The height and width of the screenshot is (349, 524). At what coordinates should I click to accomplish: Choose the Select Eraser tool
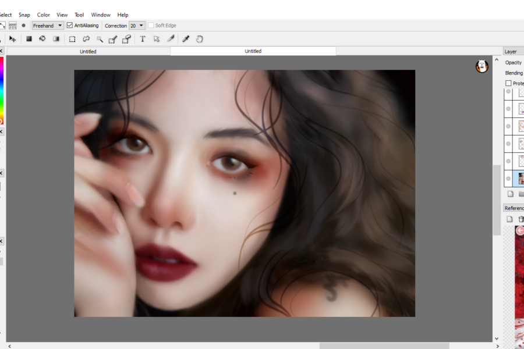pyautogui.click(x=127, y=40)
